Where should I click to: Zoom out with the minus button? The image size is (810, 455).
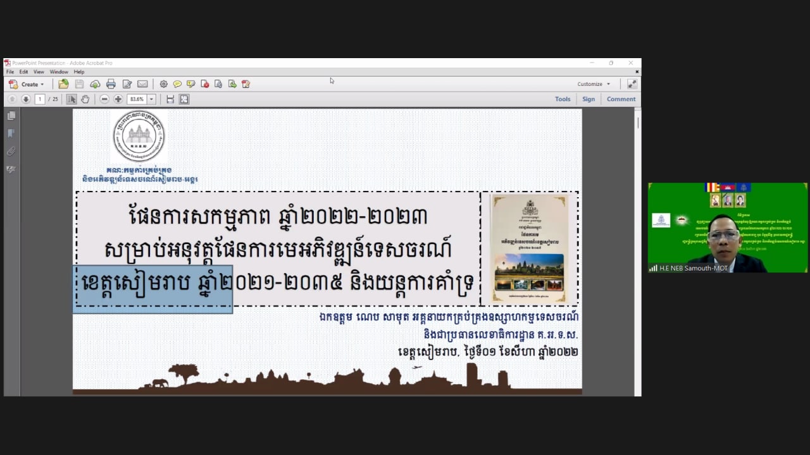(x=104, y=99)
